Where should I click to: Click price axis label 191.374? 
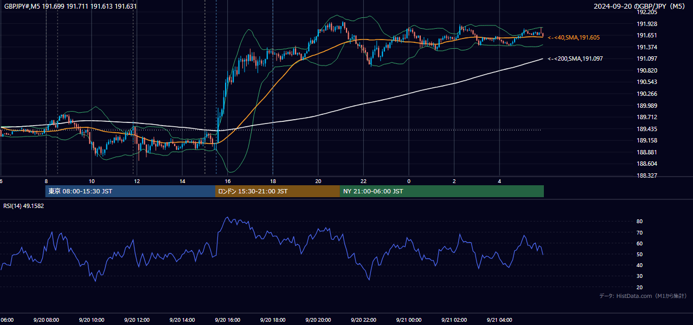click(647, 47)
